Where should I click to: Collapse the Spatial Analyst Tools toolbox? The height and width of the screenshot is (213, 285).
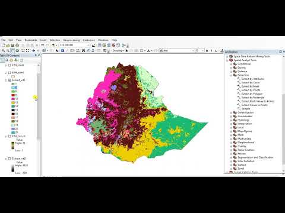click(x=227, y=60)
